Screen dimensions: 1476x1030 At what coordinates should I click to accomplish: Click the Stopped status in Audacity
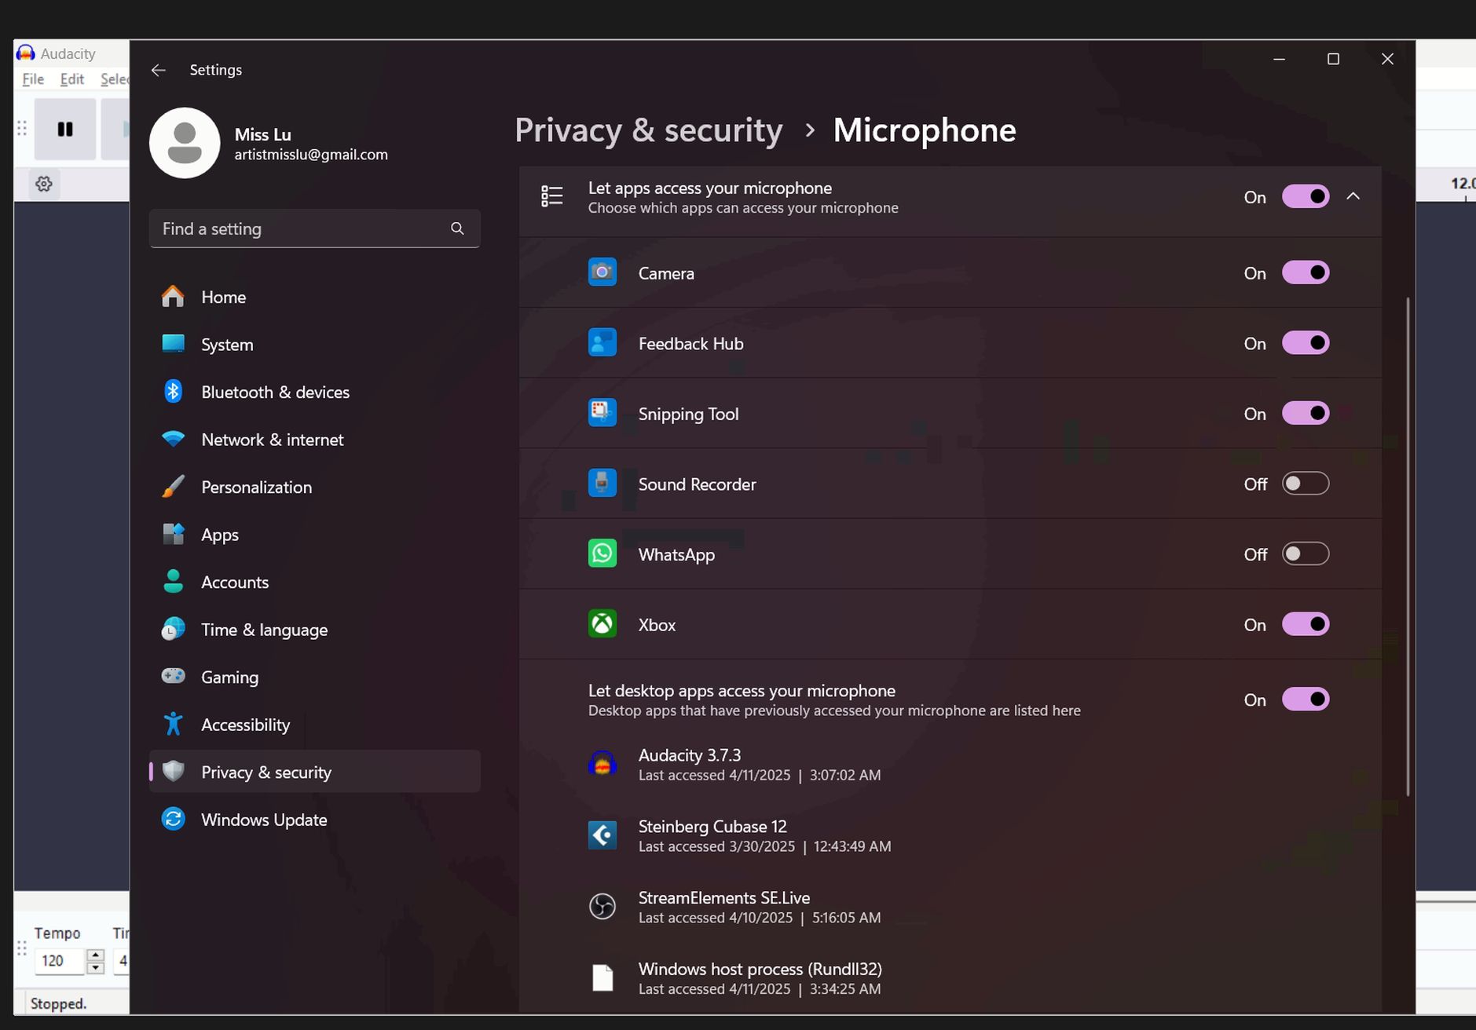(58, 1003)
